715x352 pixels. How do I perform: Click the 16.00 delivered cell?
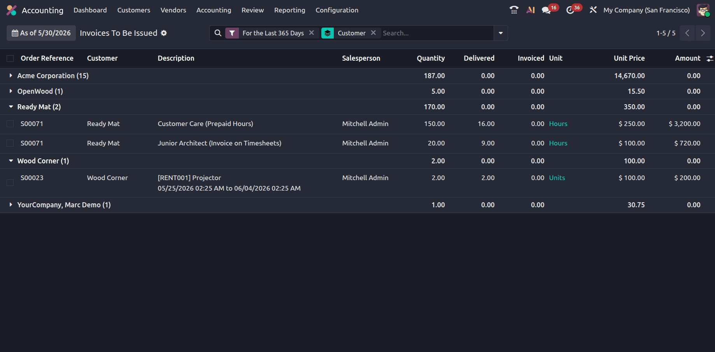pos(486,124)
